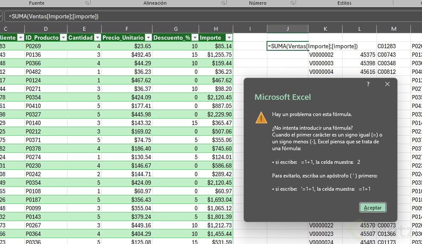Click inside the formula bar text
The height and width of the screenshot is (244, 422).
pos(53,17)
